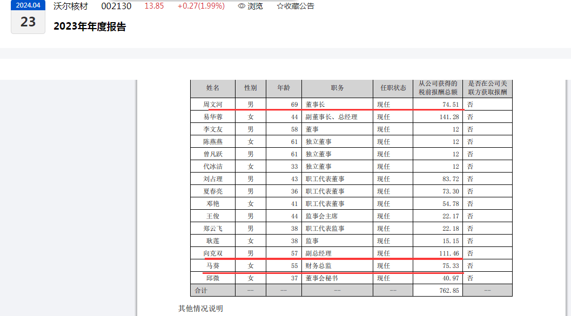Click the age value 33

(294, 167)
